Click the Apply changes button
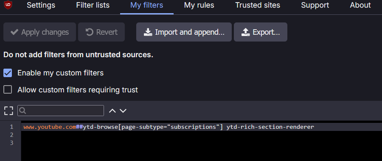The height and width of the screenshot is (161, 382). [x=40, y=32]
